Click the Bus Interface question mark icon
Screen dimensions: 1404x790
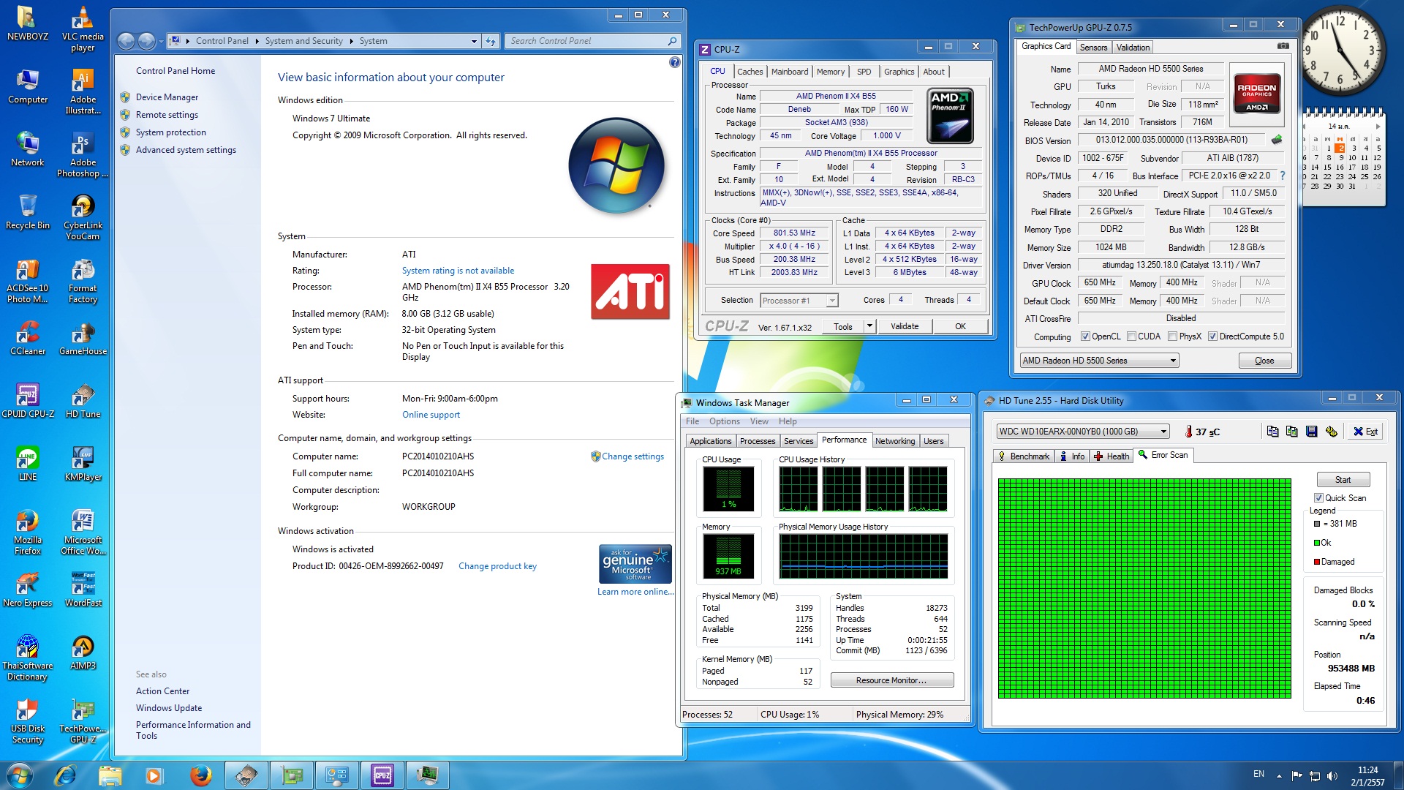pyautogui.click(x=1282, y=176)
